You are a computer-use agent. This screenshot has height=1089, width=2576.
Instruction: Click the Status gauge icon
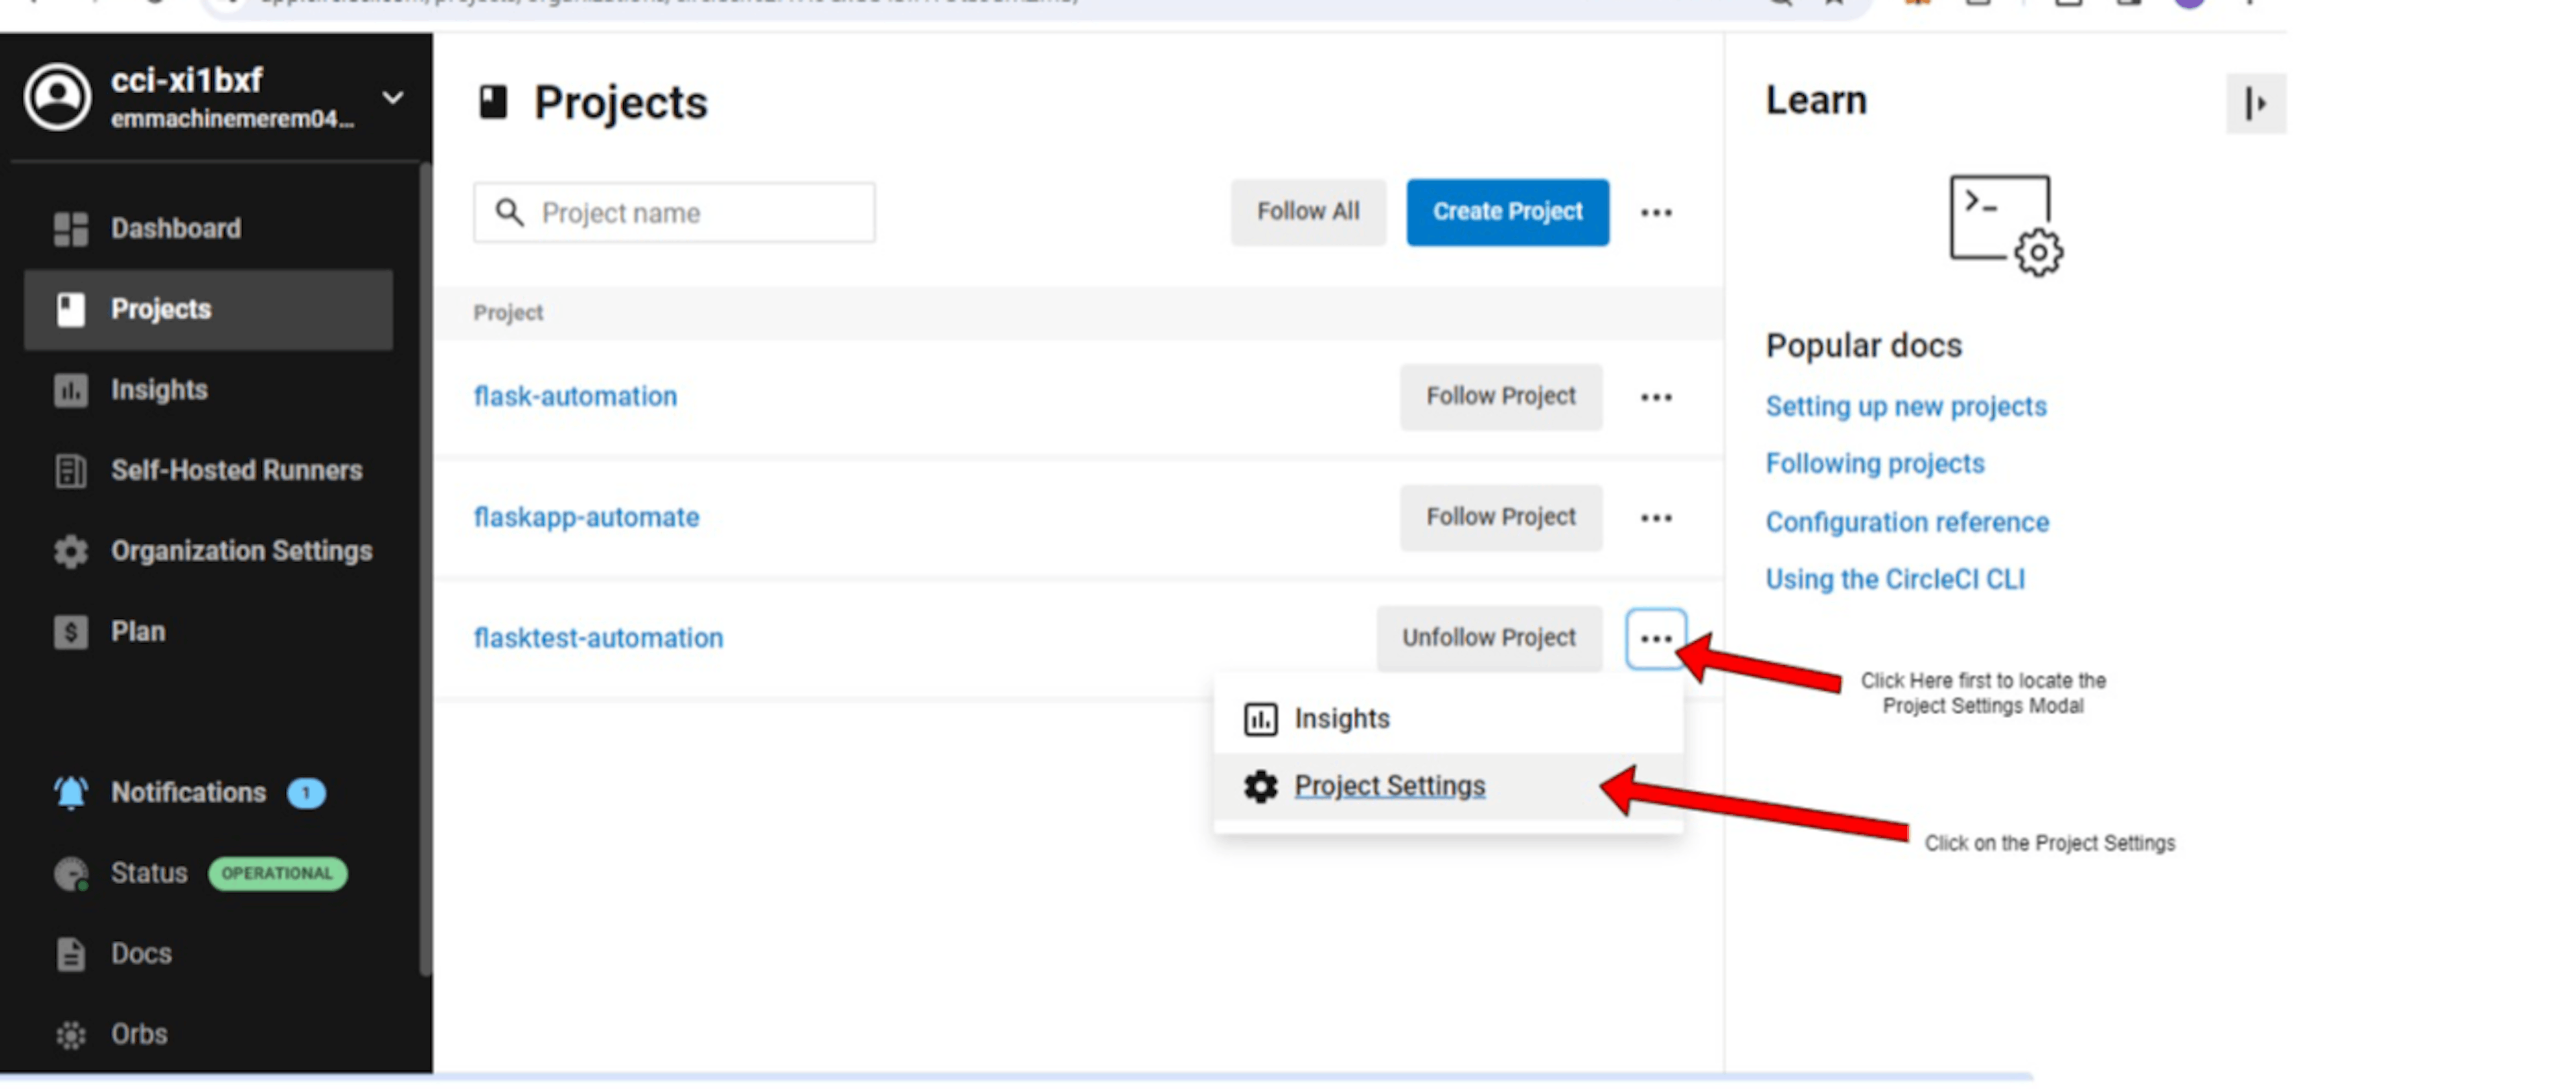point(71,874)
